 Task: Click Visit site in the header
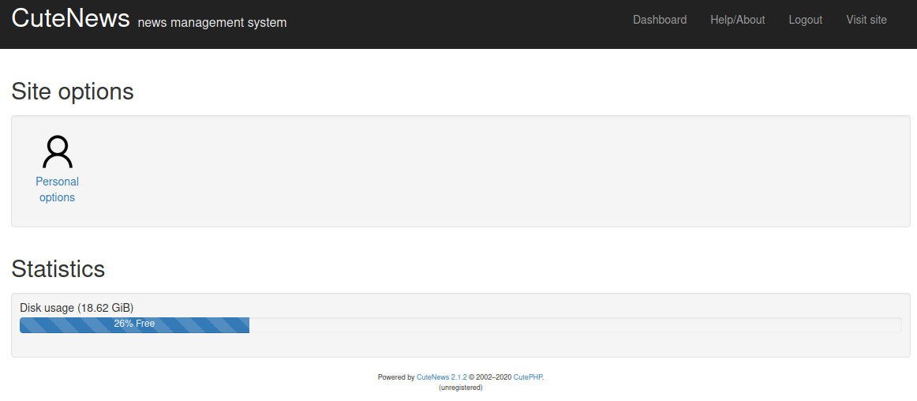[866, 20]
